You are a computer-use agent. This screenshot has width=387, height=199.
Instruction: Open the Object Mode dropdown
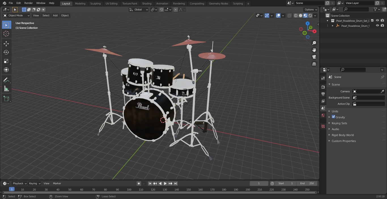[x=16, y=16]
